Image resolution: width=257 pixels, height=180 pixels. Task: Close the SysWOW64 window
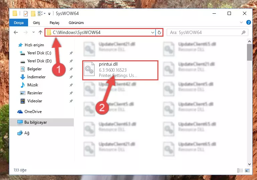[245, 13]
